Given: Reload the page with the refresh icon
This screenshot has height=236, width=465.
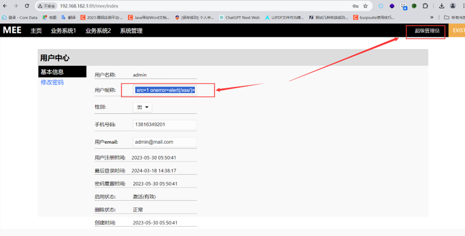Looking at the screenshot, I should point(27,6).
